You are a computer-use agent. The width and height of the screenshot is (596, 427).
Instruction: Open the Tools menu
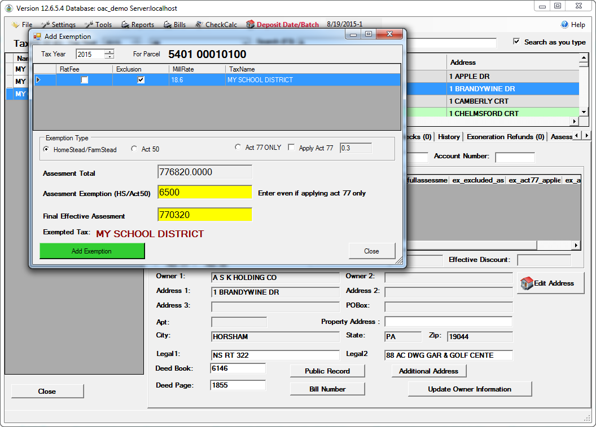[x=103, y=25]
